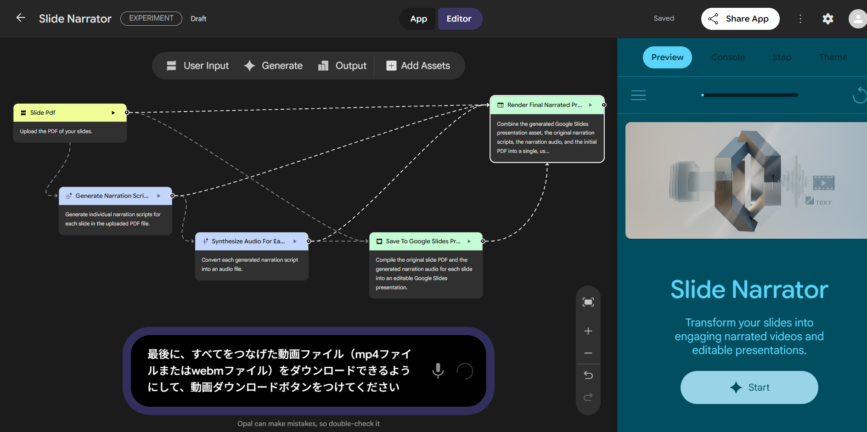The image size is (867, 432).
Task: Click the fit-to-screen zoom icon
Action: pyautogui.click(x=588, y=302)
